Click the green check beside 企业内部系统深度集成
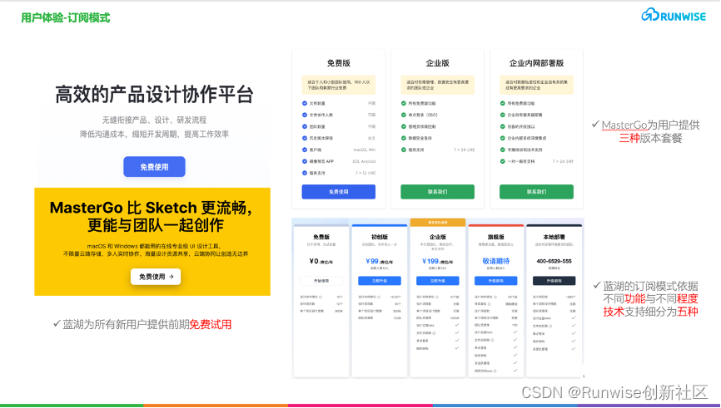The height and width of the screenshot is (408, 721). coord(503,138)
